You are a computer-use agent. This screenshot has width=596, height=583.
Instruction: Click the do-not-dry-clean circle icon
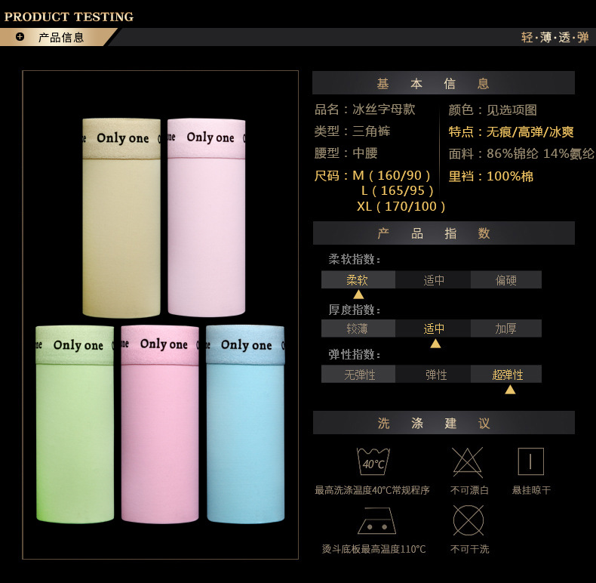tap(468, 520)
